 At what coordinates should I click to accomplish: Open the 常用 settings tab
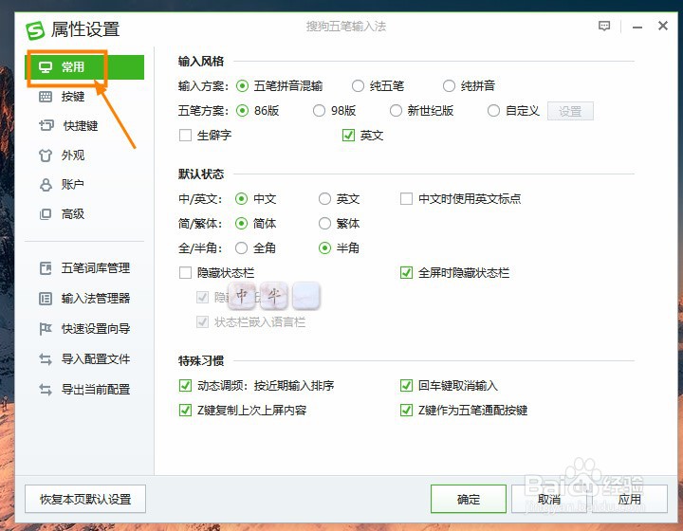84,67
